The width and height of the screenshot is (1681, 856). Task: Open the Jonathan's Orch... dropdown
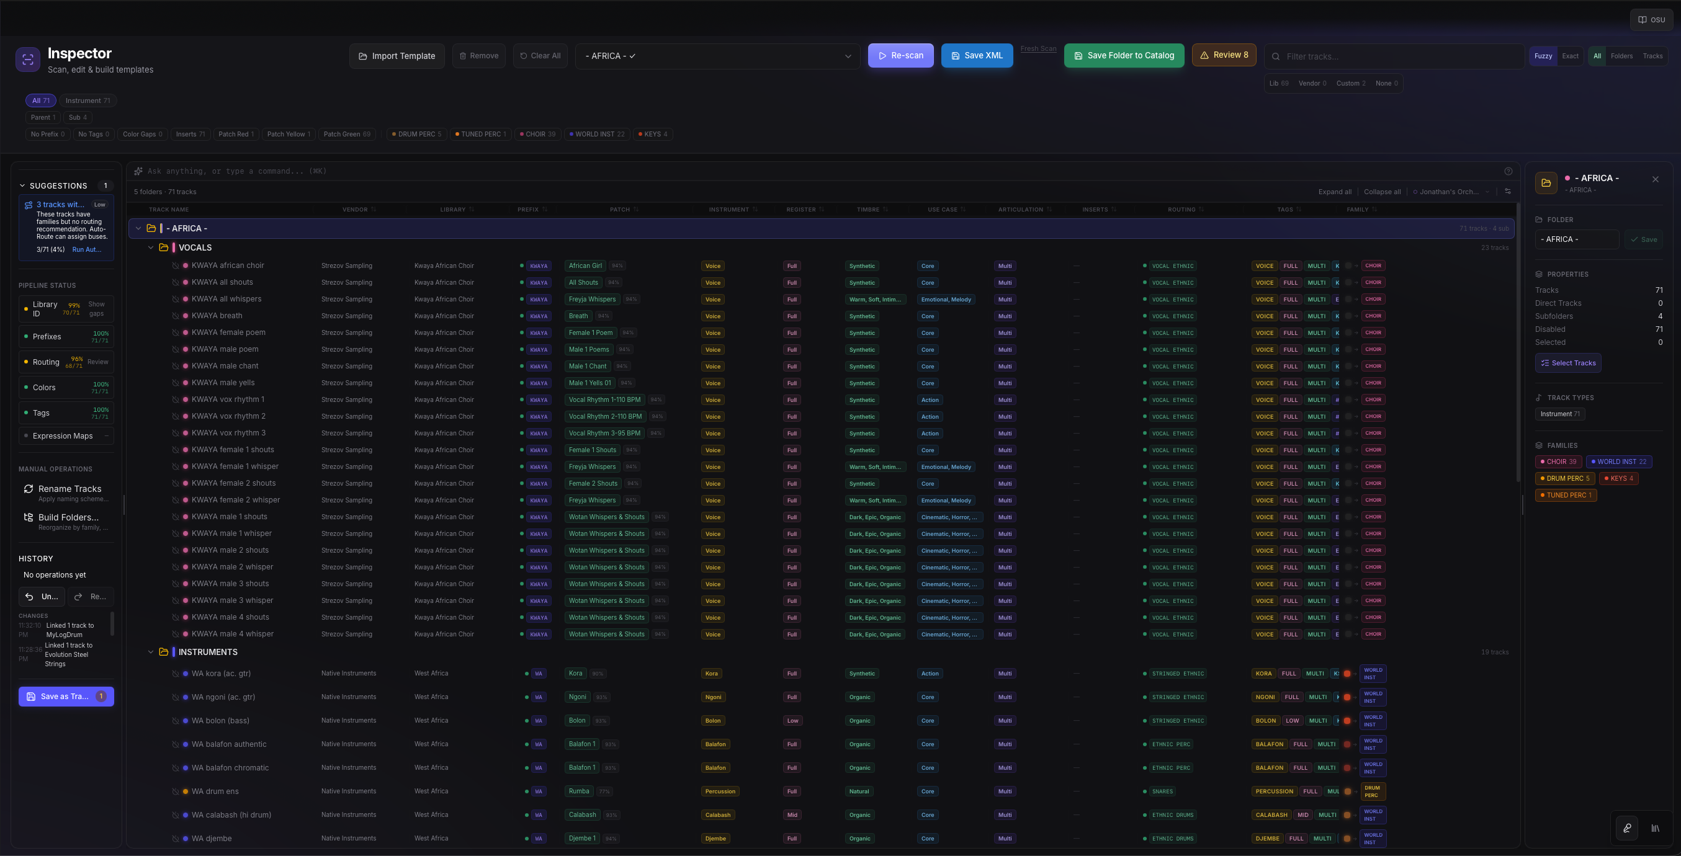point(1452,192)
